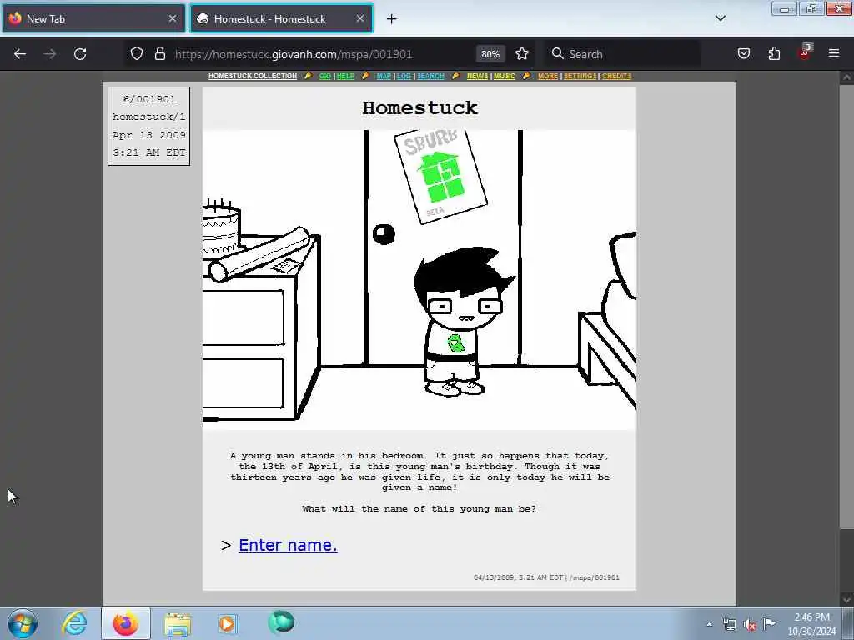Close the Homestuck tab
This screenshot has height=640, width=854.
(x=360, y=18)
